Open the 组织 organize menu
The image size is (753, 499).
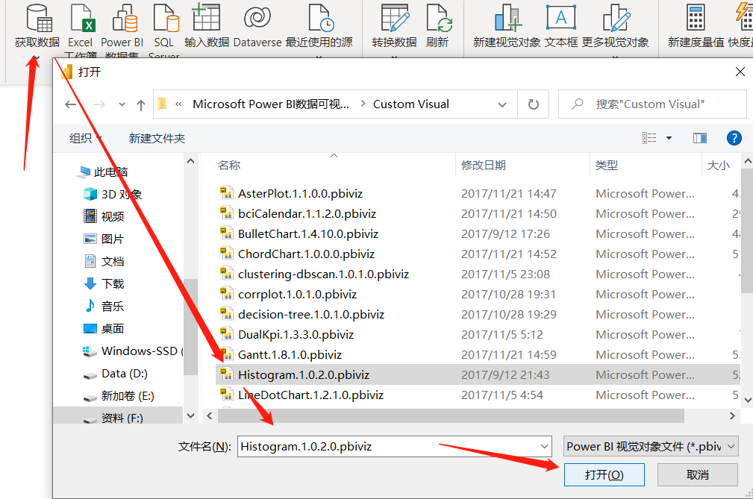(x=86, y=138)
